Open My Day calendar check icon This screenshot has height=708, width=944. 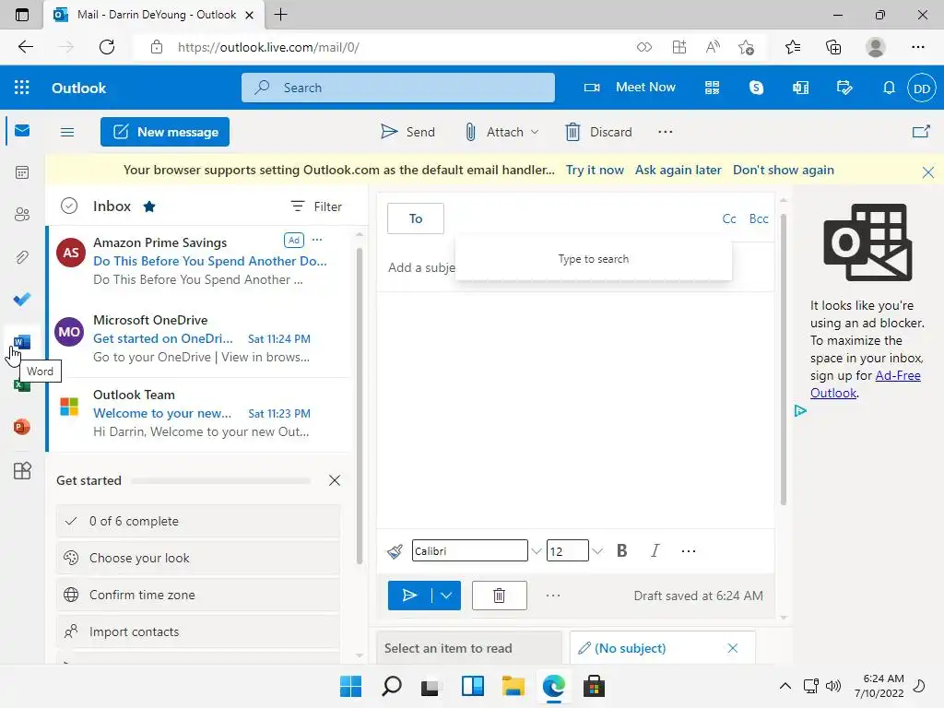844,88
